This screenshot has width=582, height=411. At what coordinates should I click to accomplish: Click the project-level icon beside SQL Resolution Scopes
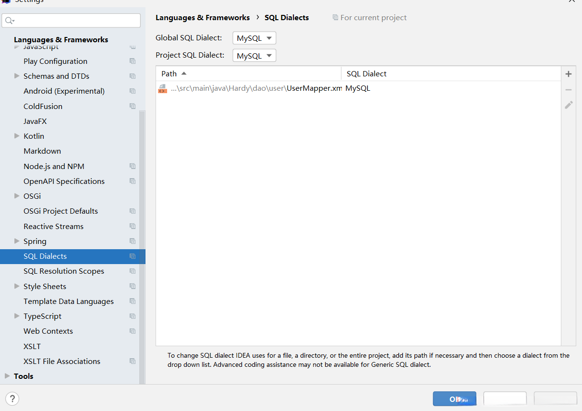[133, 271]
